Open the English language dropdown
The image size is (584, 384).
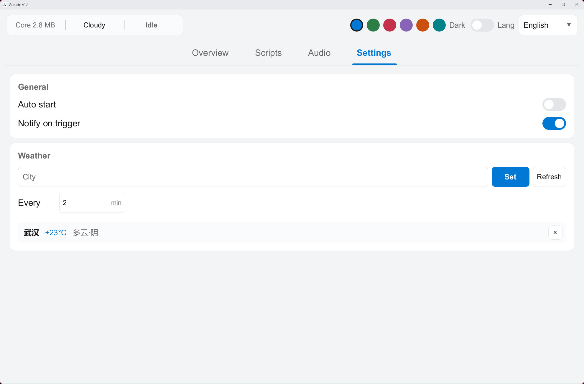tap(548, 25)
